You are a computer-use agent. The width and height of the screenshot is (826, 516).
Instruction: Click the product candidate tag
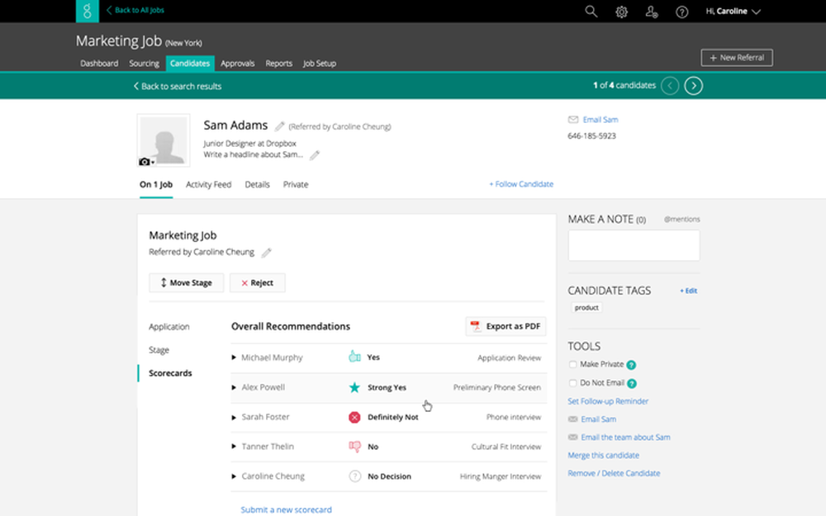[x=586, y=307]
